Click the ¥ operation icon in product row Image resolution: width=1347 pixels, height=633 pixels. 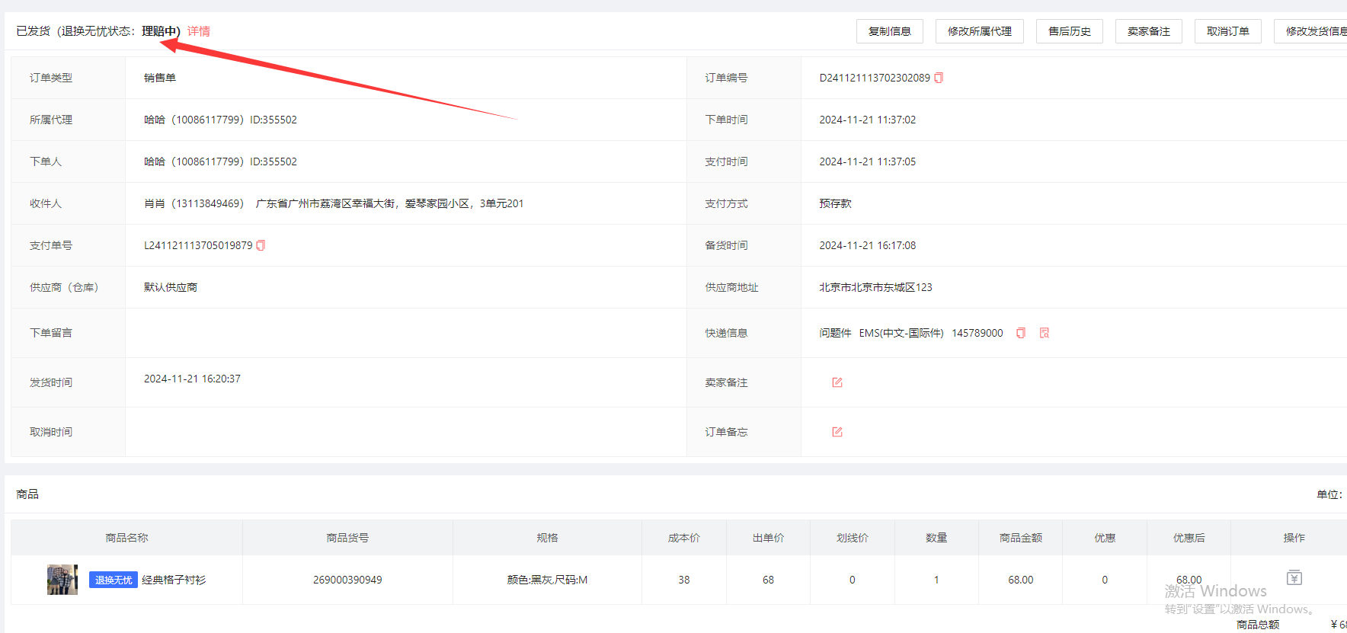point(1294,578)
